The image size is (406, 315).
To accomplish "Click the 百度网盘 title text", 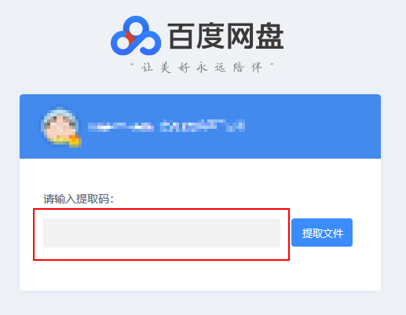I will 225,36.
